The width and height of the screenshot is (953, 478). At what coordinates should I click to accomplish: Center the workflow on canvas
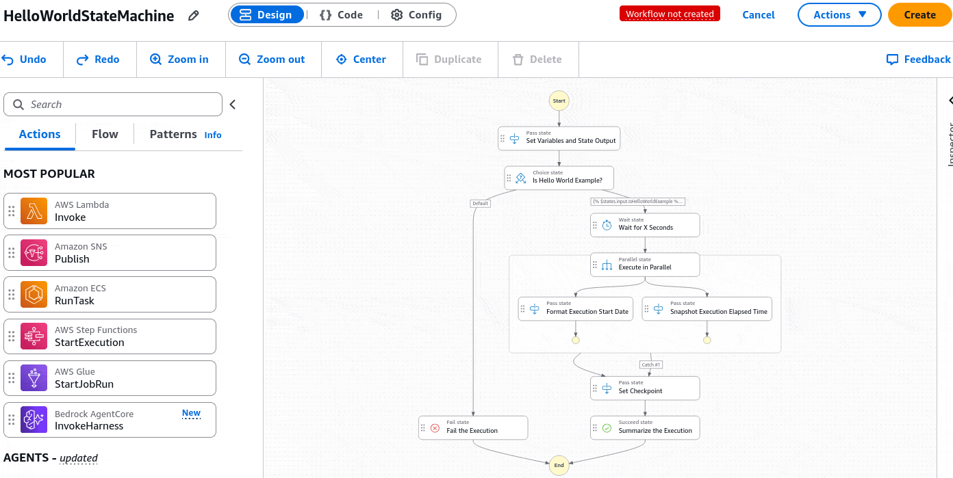click(361, 59)
